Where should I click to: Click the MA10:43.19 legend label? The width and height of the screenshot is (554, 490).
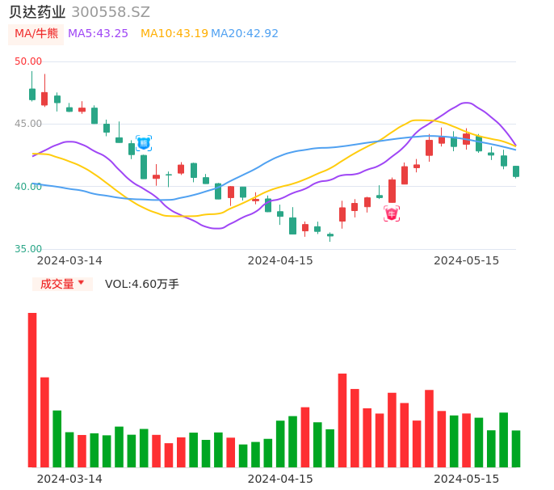click(x=174, y=34)
